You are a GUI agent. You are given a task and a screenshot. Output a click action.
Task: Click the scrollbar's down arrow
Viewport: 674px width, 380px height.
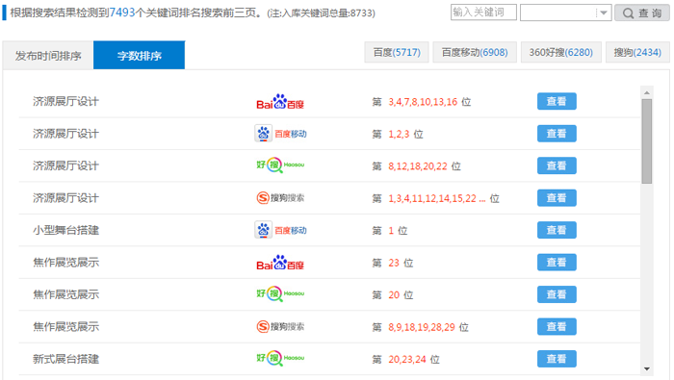tap(647, 368)
